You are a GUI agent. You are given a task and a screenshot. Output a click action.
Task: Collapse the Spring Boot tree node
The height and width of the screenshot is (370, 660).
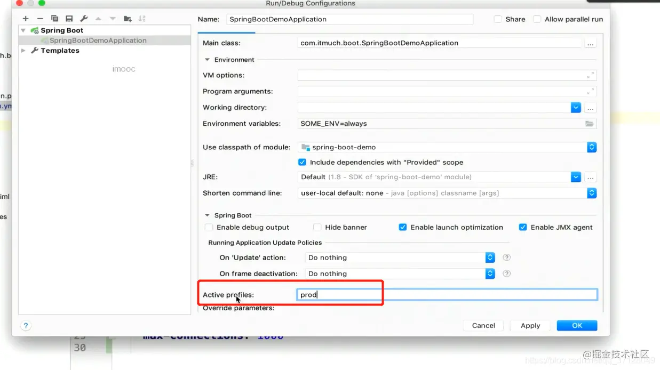tap(23, 30)
